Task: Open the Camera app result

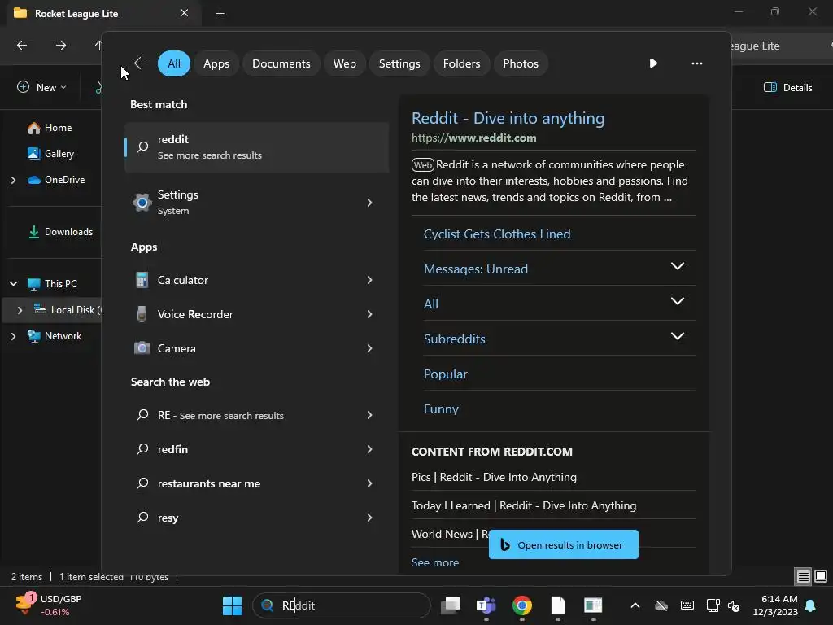Action: [x=256, y=348]
